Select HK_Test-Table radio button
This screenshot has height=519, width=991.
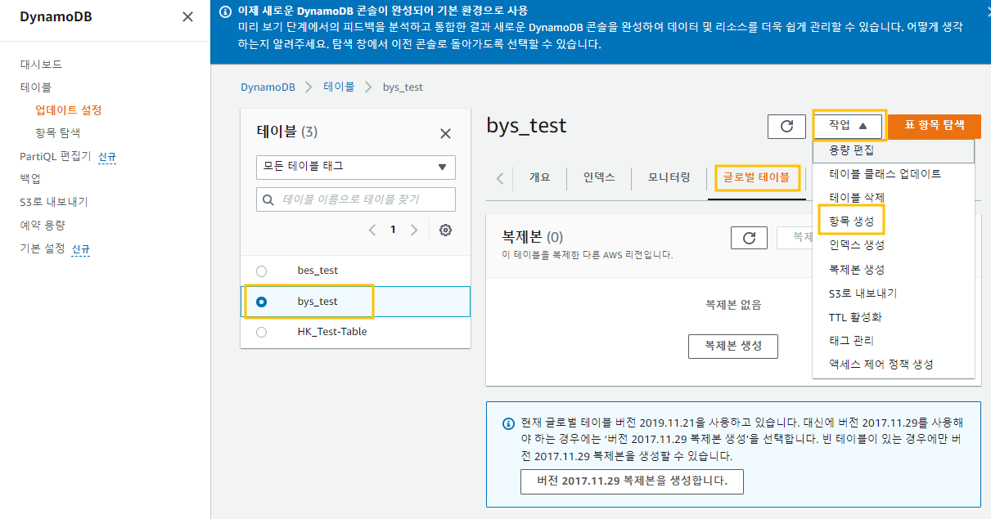tap(261, 332)
